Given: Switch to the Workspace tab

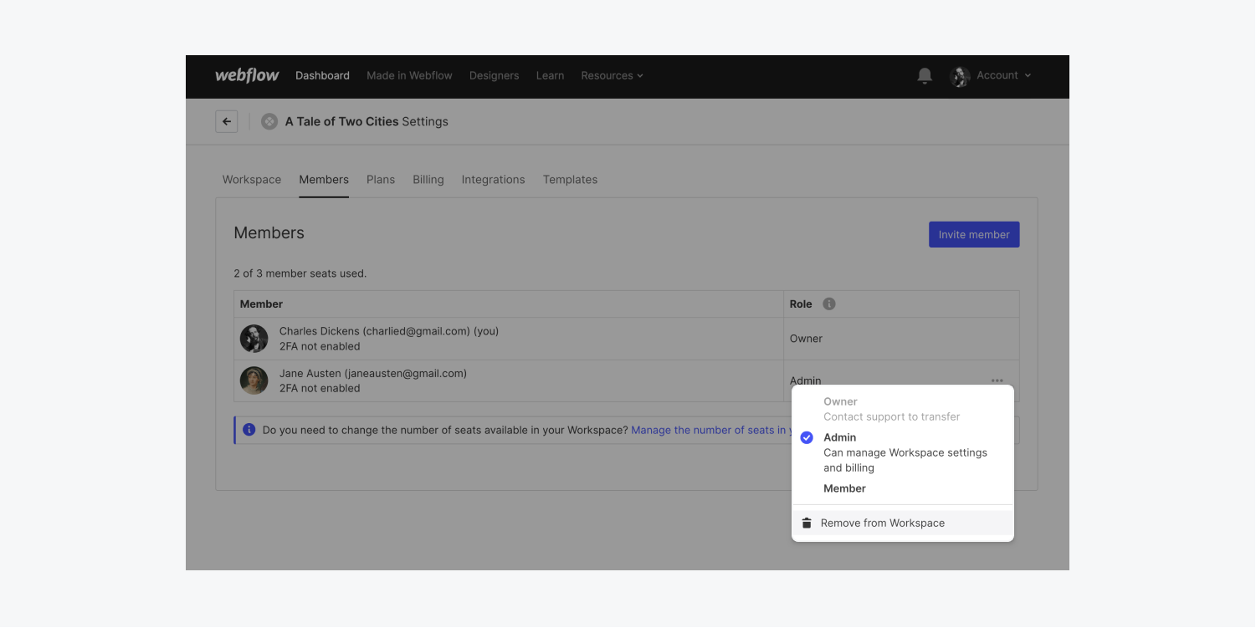Looking at the screenshot, I should (252, 180).
